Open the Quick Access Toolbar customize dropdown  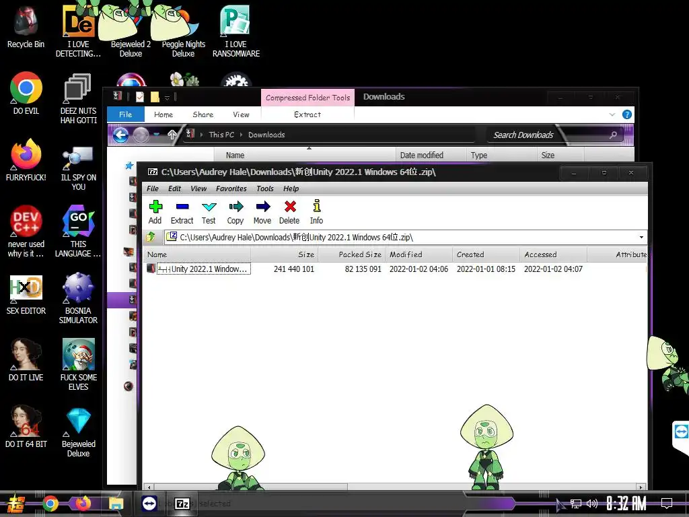pos(167,97)
